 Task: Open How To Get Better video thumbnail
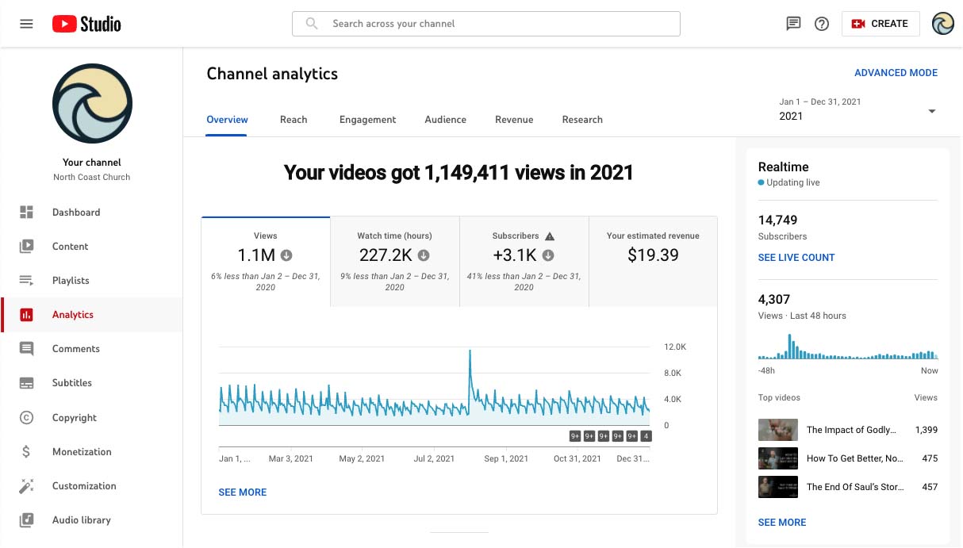(778, 458)
